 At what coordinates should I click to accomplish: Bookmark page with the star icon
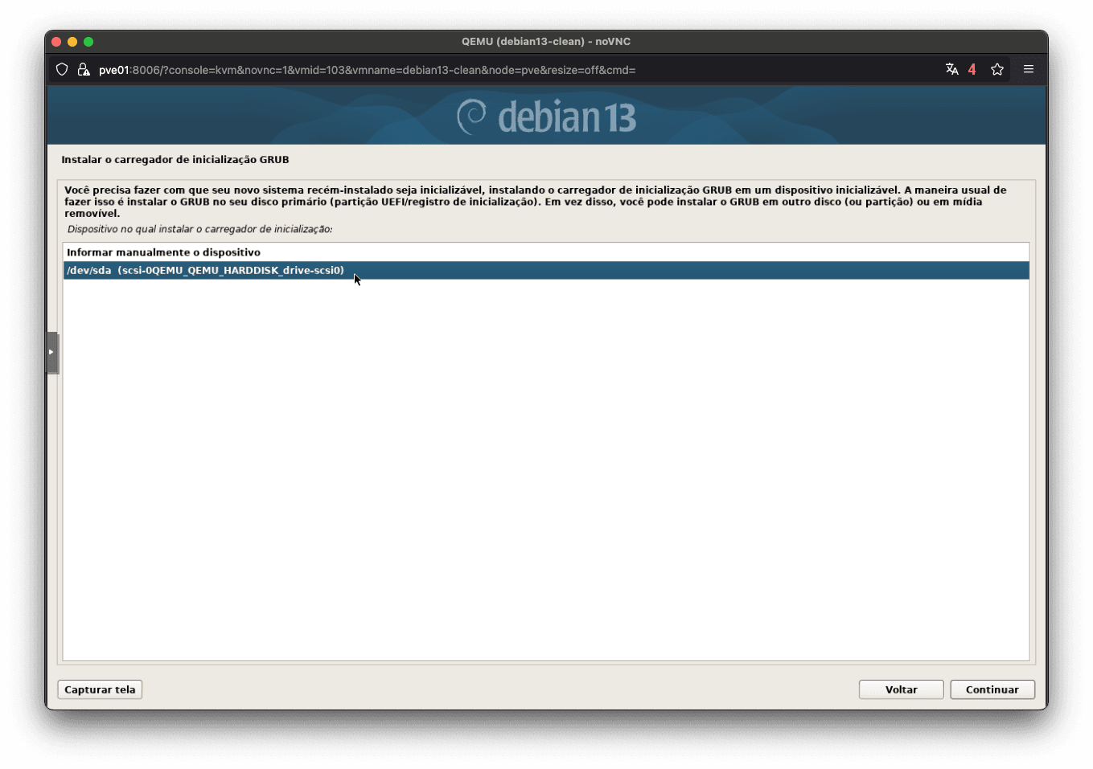click(x=997, y=69)
